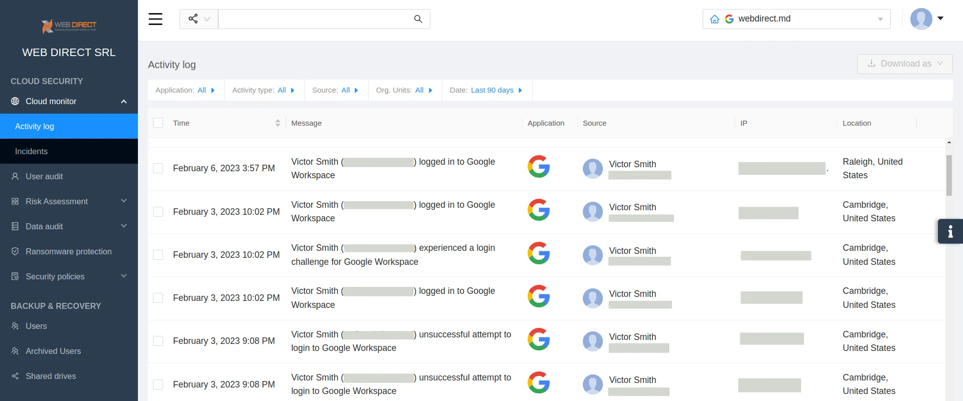Click the home icon in domain selector
The height and width of the screenshot is (401, 963).
(715, 19)
